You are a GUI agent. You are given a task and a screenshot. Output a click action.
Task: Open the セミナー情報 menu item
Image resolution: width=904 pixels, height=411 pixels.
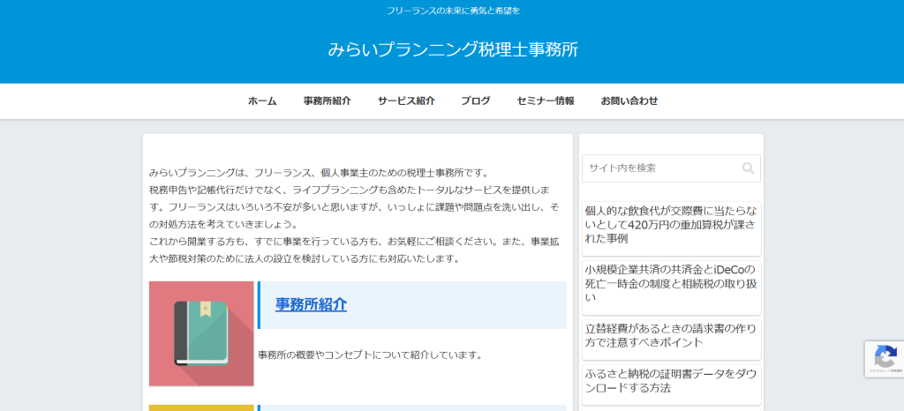pos(546,101)
